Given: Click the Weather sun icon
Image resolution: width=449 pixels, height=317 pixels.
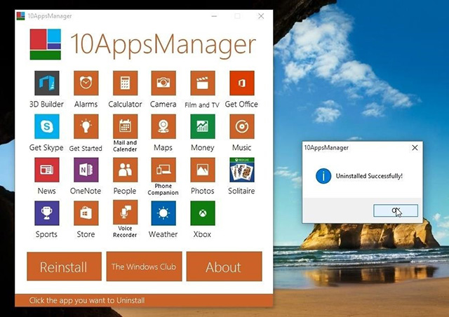Looking at the screenshot, I should 163,213.
